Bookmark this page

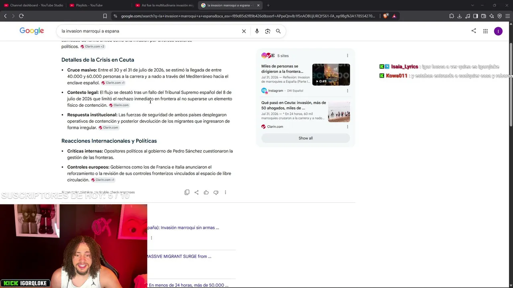coord(105,16)
